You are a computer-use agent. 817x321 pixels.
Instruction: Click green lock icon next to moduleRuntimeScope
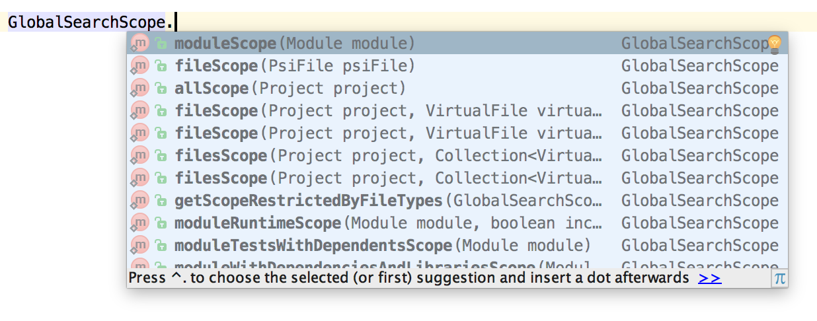point(161,223)
